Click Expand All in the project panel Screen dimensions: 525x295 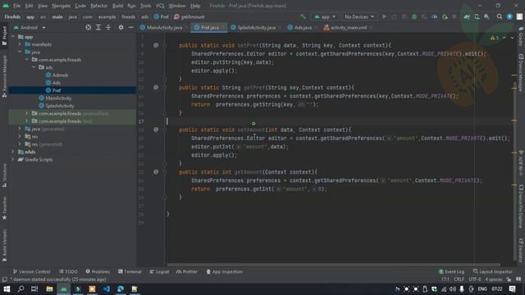(98, 27)
